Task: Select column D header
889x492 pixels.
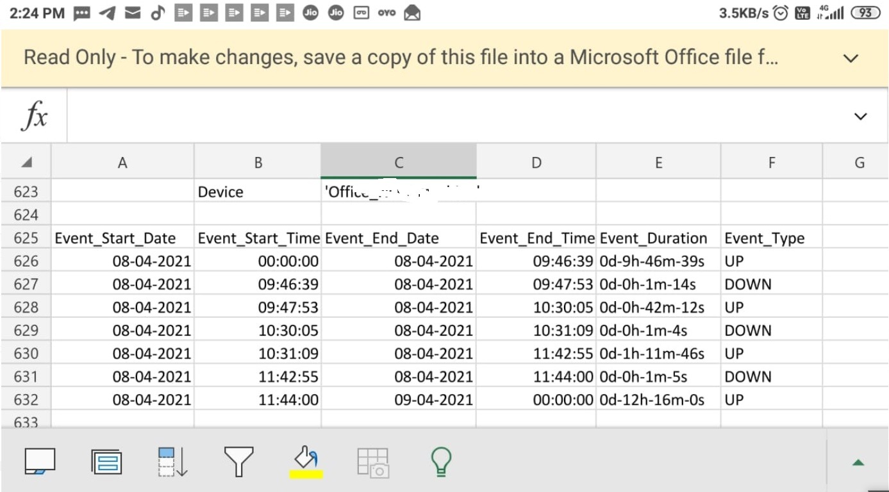Action: (536, 163)
